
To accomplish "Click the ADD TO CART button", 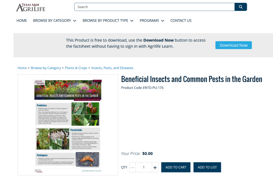I will (176, 167).
